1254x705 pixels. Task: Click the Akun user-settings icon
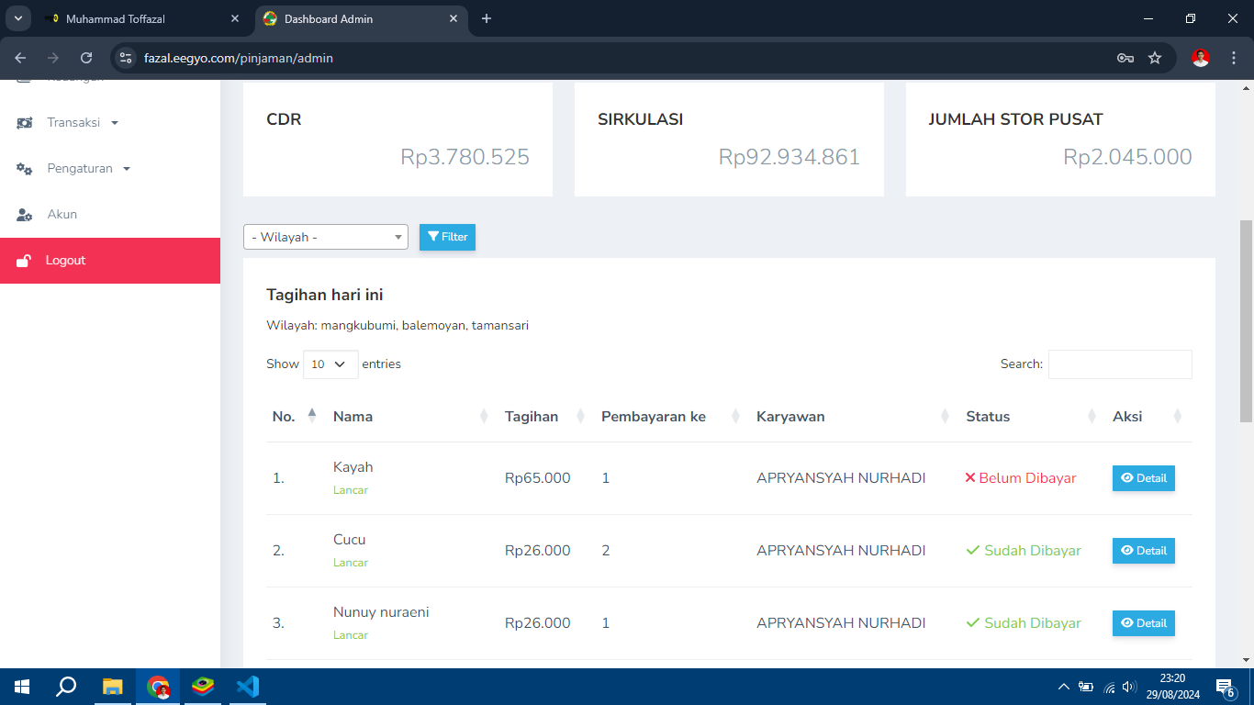tap(25, 215)
